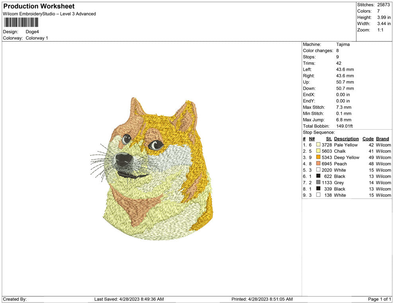Click the Width value 3.44 in
The image size is (394, 303).
coord(384,23)
